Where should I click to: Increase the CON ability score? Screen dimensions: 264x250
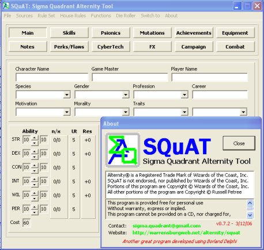[x=35, y=166]
